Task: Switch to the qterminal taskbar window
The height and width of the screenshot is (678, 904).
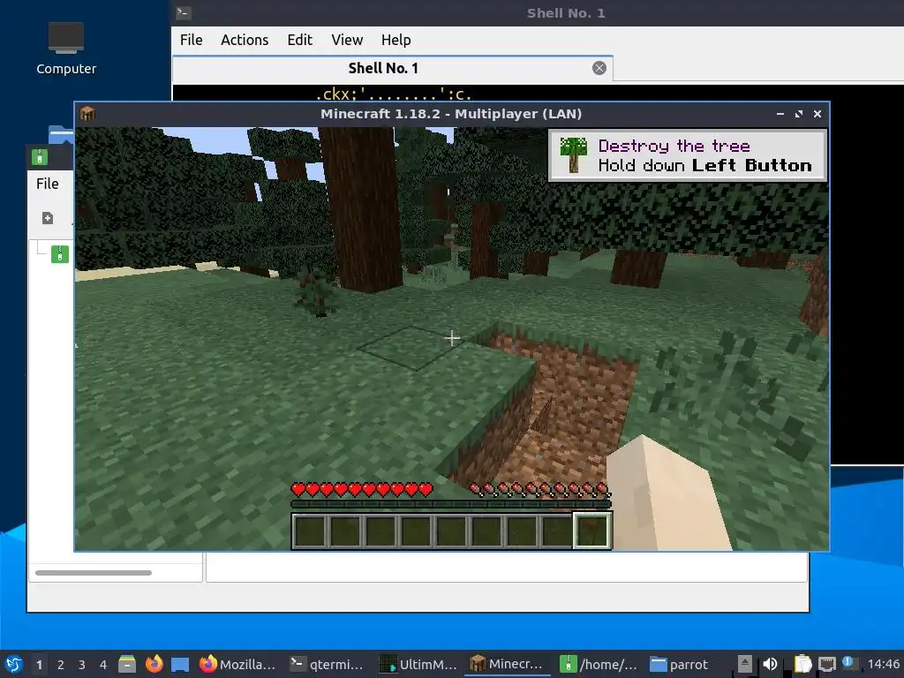Action: [x=328, y=664]
